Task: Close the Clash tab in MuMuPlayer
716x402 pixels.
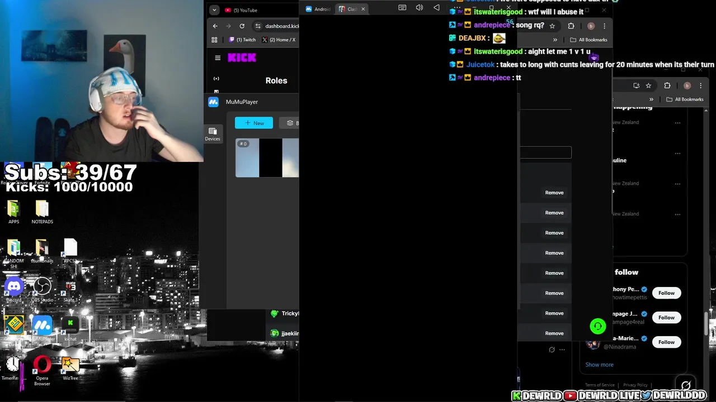Action: [x=363, y=9]
